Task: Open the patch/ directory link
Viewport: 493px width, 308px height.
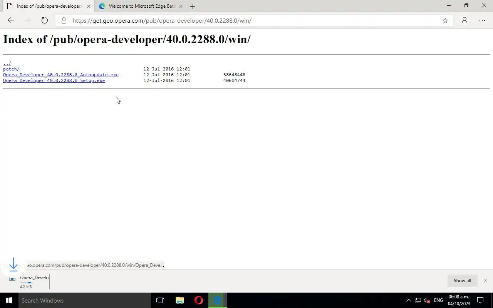Action: pyautogui.click(x=11, y=69)
